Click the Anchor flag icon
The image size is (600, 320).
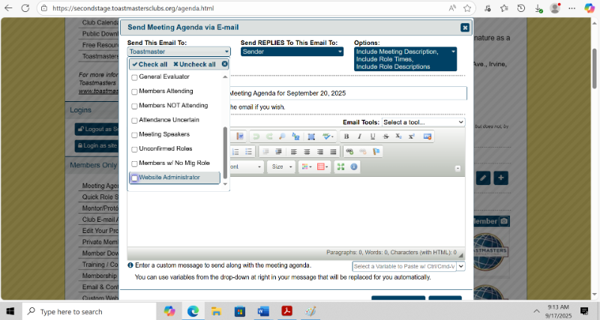376,151
